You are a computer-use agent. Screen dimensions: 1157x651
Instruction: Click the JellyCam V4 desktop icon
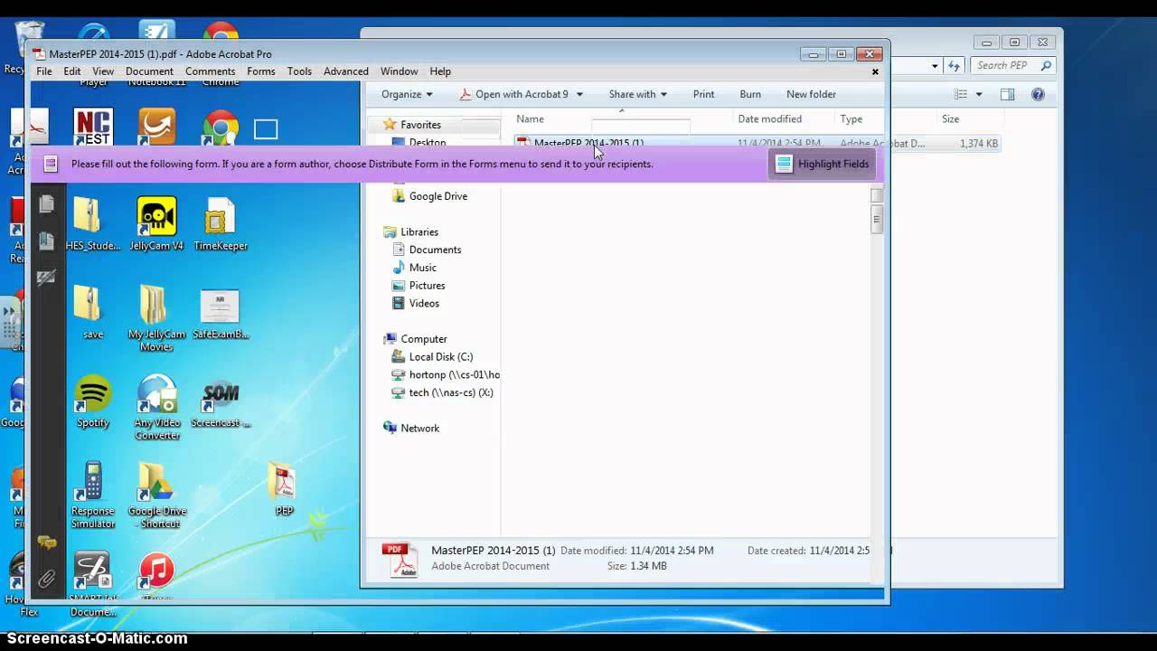click(x=156, y=224)
